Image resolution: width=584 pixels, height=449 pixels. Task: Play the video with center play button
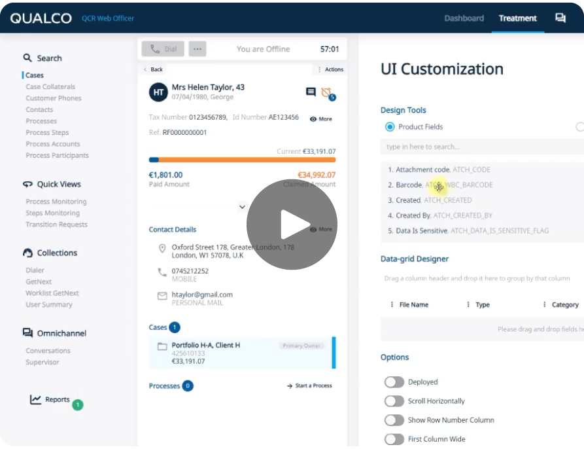pyautogui.click(x=292, y=224)
